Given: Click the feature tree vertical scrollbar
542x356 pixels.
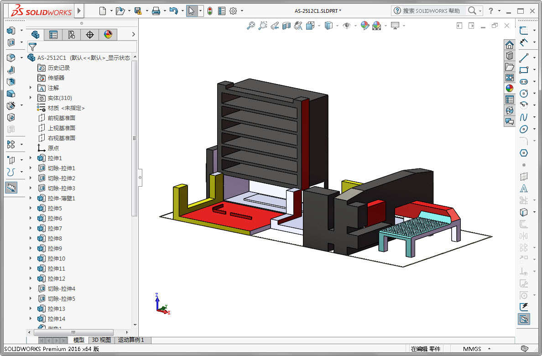Looking at the screenshot, I should pos(135,138).
